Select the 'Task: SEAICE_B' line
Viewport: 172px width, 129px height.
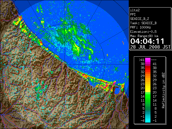(x=143, y=23)
